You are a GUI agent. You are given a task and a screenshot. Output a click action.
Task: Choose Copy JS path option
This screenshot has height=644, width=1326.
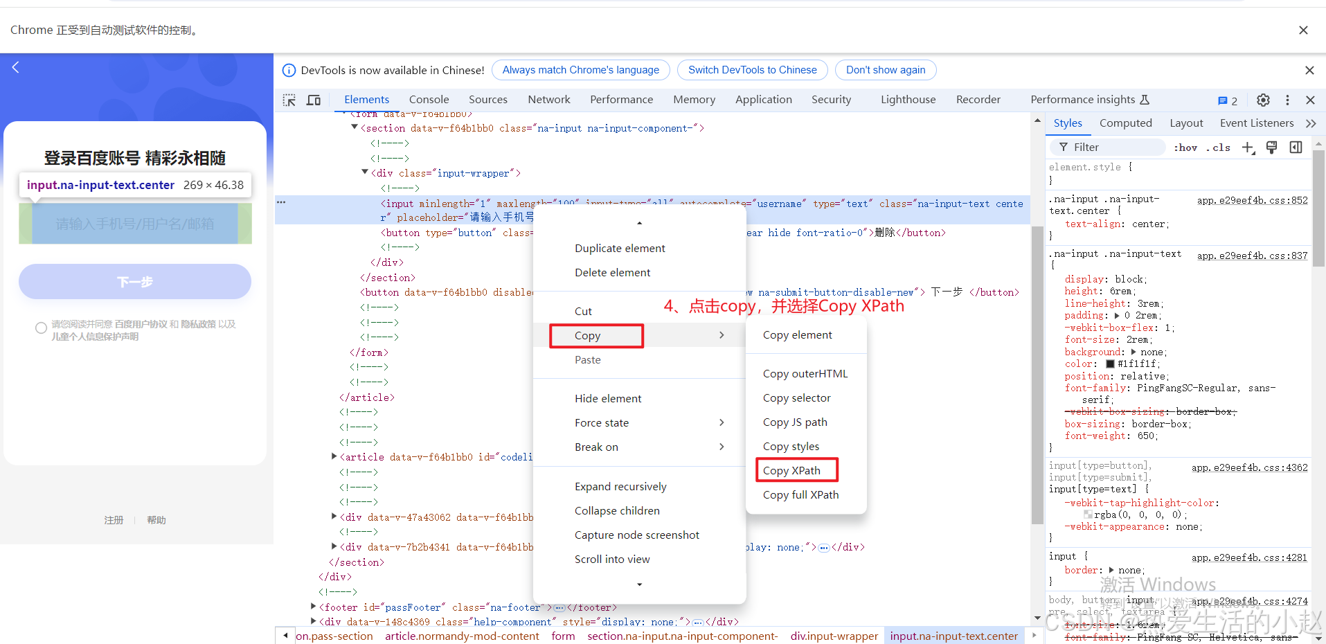point(806,422)
